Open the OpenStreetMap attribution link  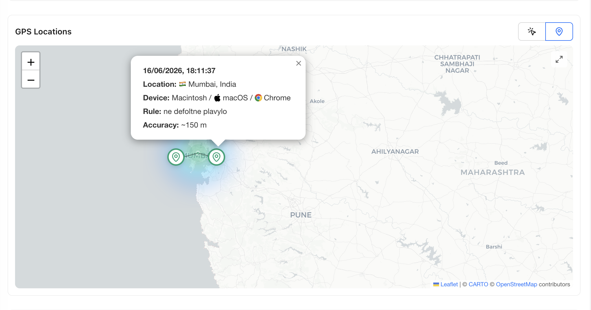516,284
